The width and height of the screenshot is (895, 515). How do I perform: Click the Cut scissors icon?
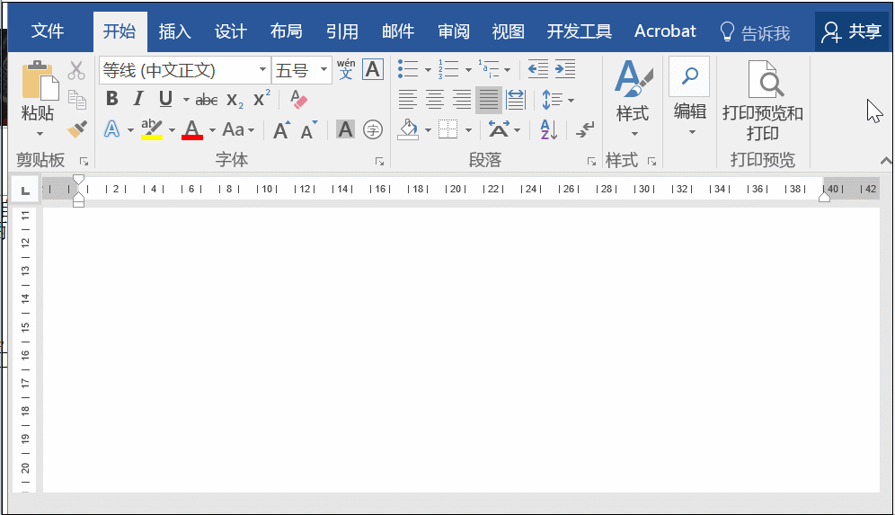75,71
